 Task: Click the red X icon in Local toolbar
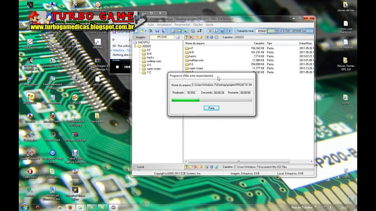click(196, 167)
